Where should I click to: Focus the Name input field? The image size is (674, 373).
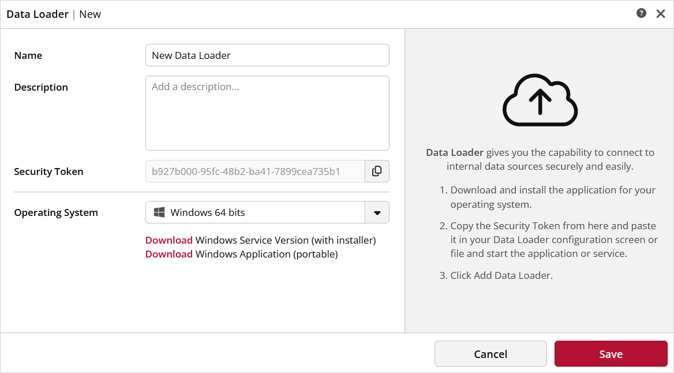coord(267,55)
